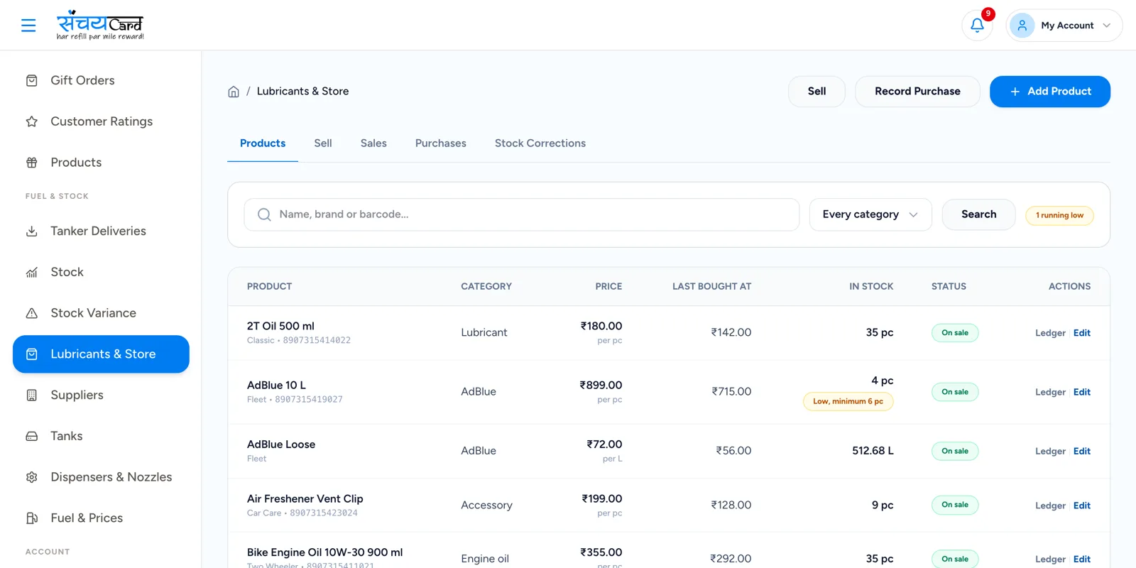The width and height of the screenshot is (1136, 568).
Task: Click the Lubricants & Store breadcrumb
Action: pos(302,92)
